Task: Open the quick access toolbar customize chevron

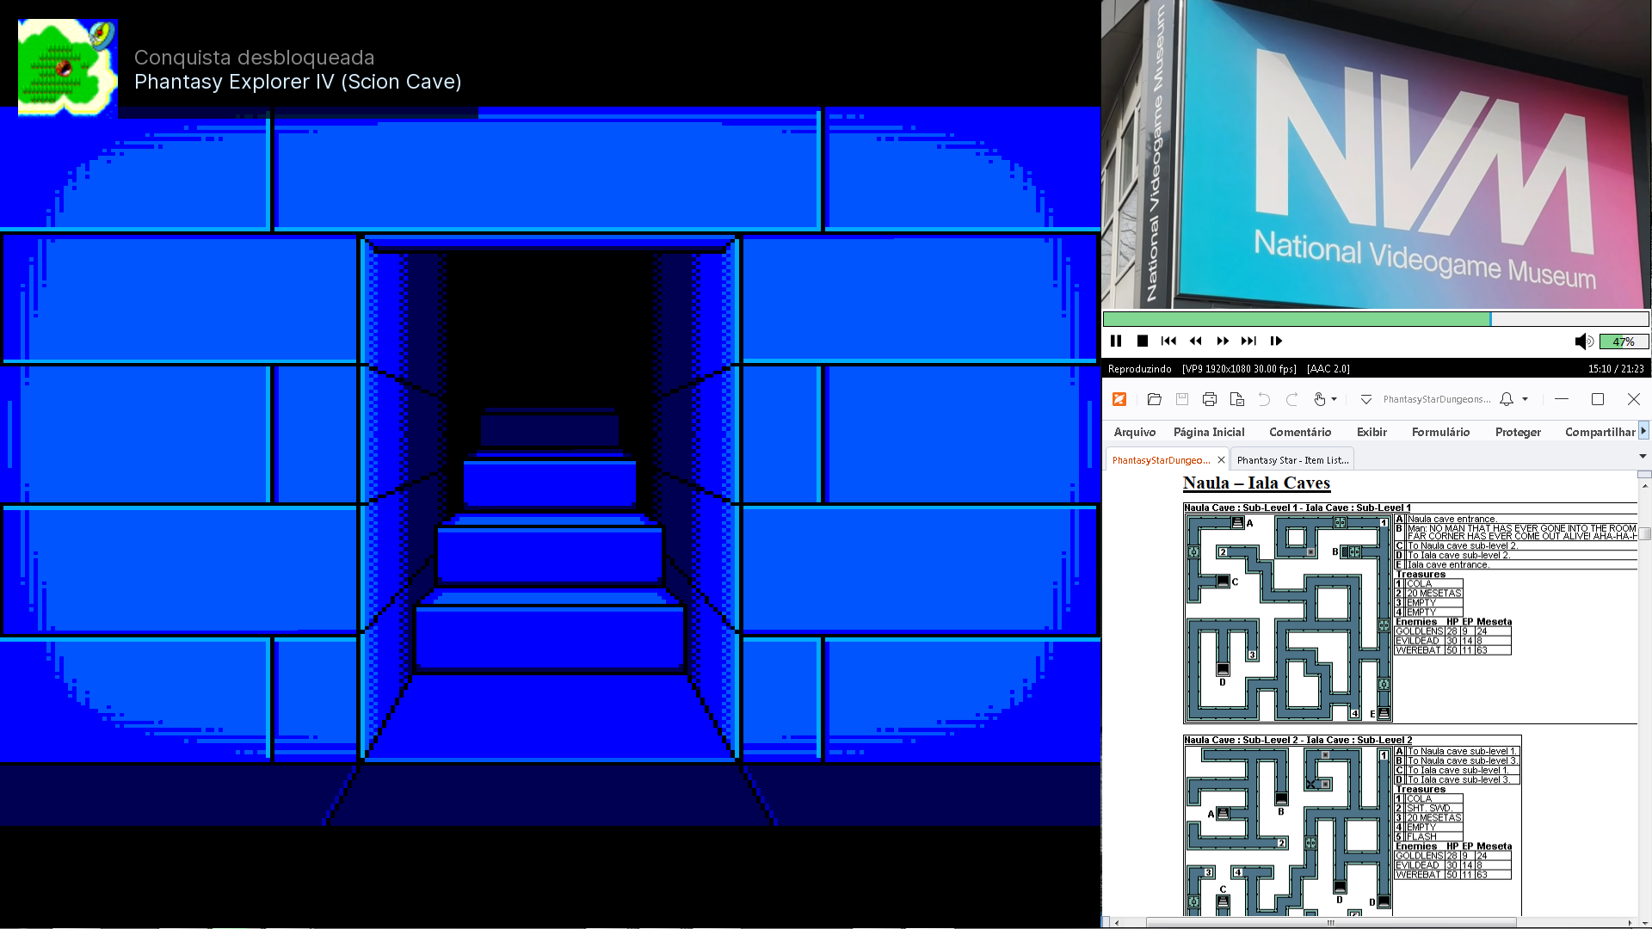Action: [x=1365, y=399]
